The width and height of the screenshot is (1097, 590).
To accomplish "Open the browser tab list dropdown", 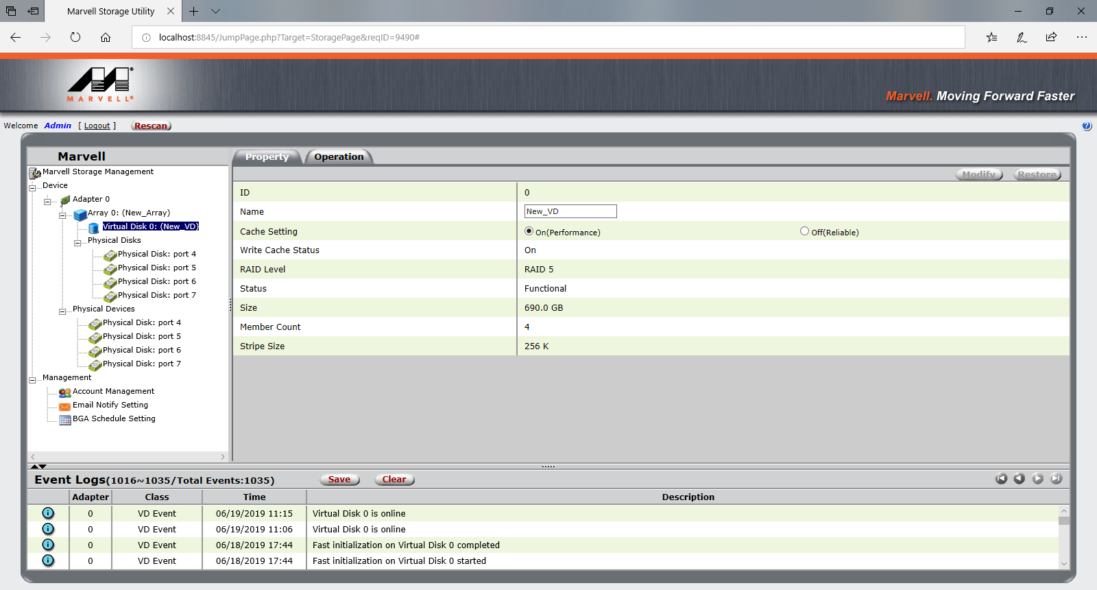I will (x=216, y=11).
